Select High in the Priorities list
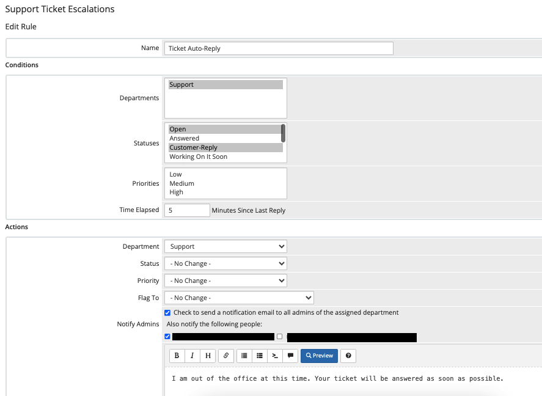This screenshot has width=542, height=396. (x=177, y=193)
